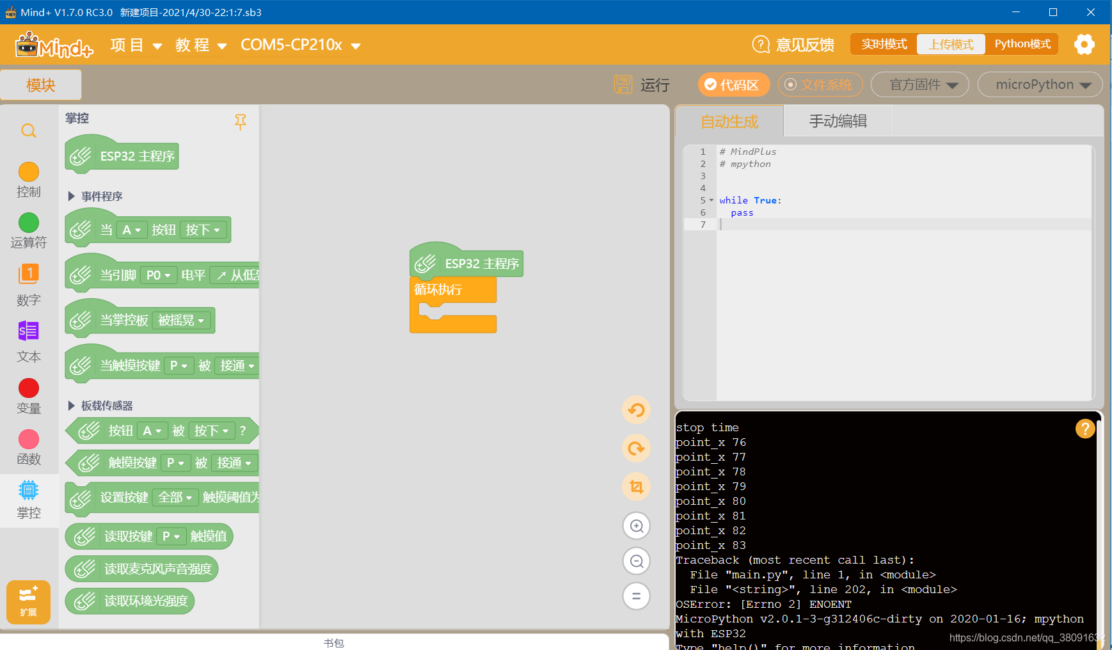The width and height of the screenshot is (1112, 650).
Task: Open the COM5-CP210x port dropdown
Action: tap(301, 45)
